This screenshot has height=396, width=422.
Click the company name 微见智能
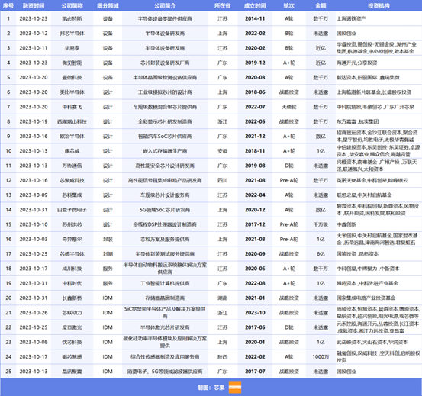click(x=72, y=63)
